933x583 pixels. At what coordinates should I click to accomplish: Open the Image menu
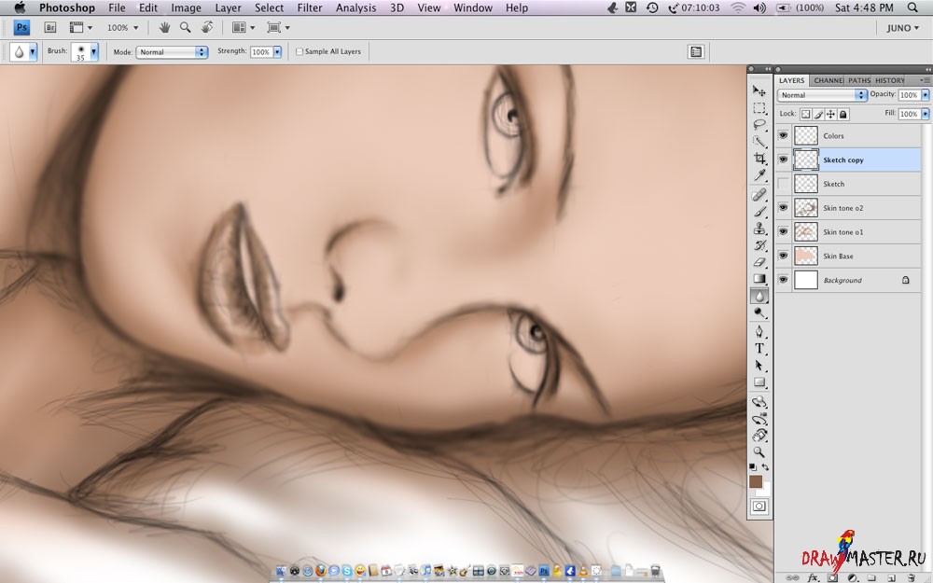[186, 7]
